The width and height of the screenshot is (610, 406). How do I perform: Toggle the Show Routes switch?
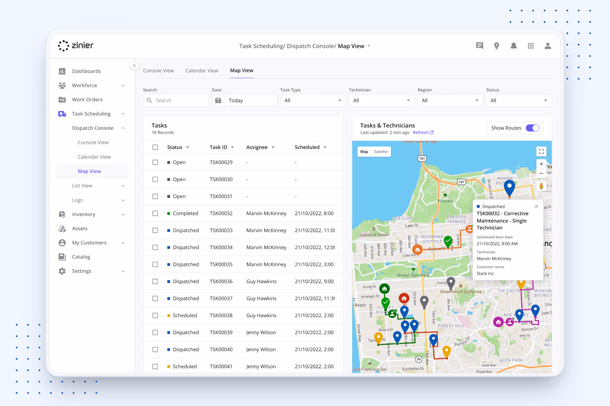tap(532, 128)
